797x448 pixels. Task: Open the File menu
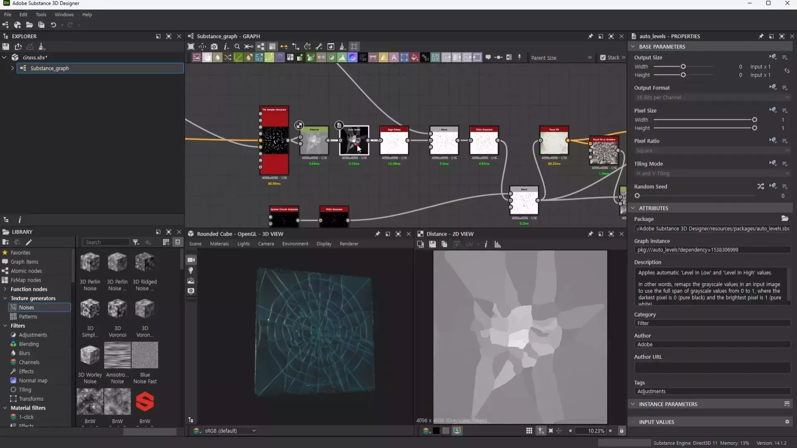[x=7, y=15]
